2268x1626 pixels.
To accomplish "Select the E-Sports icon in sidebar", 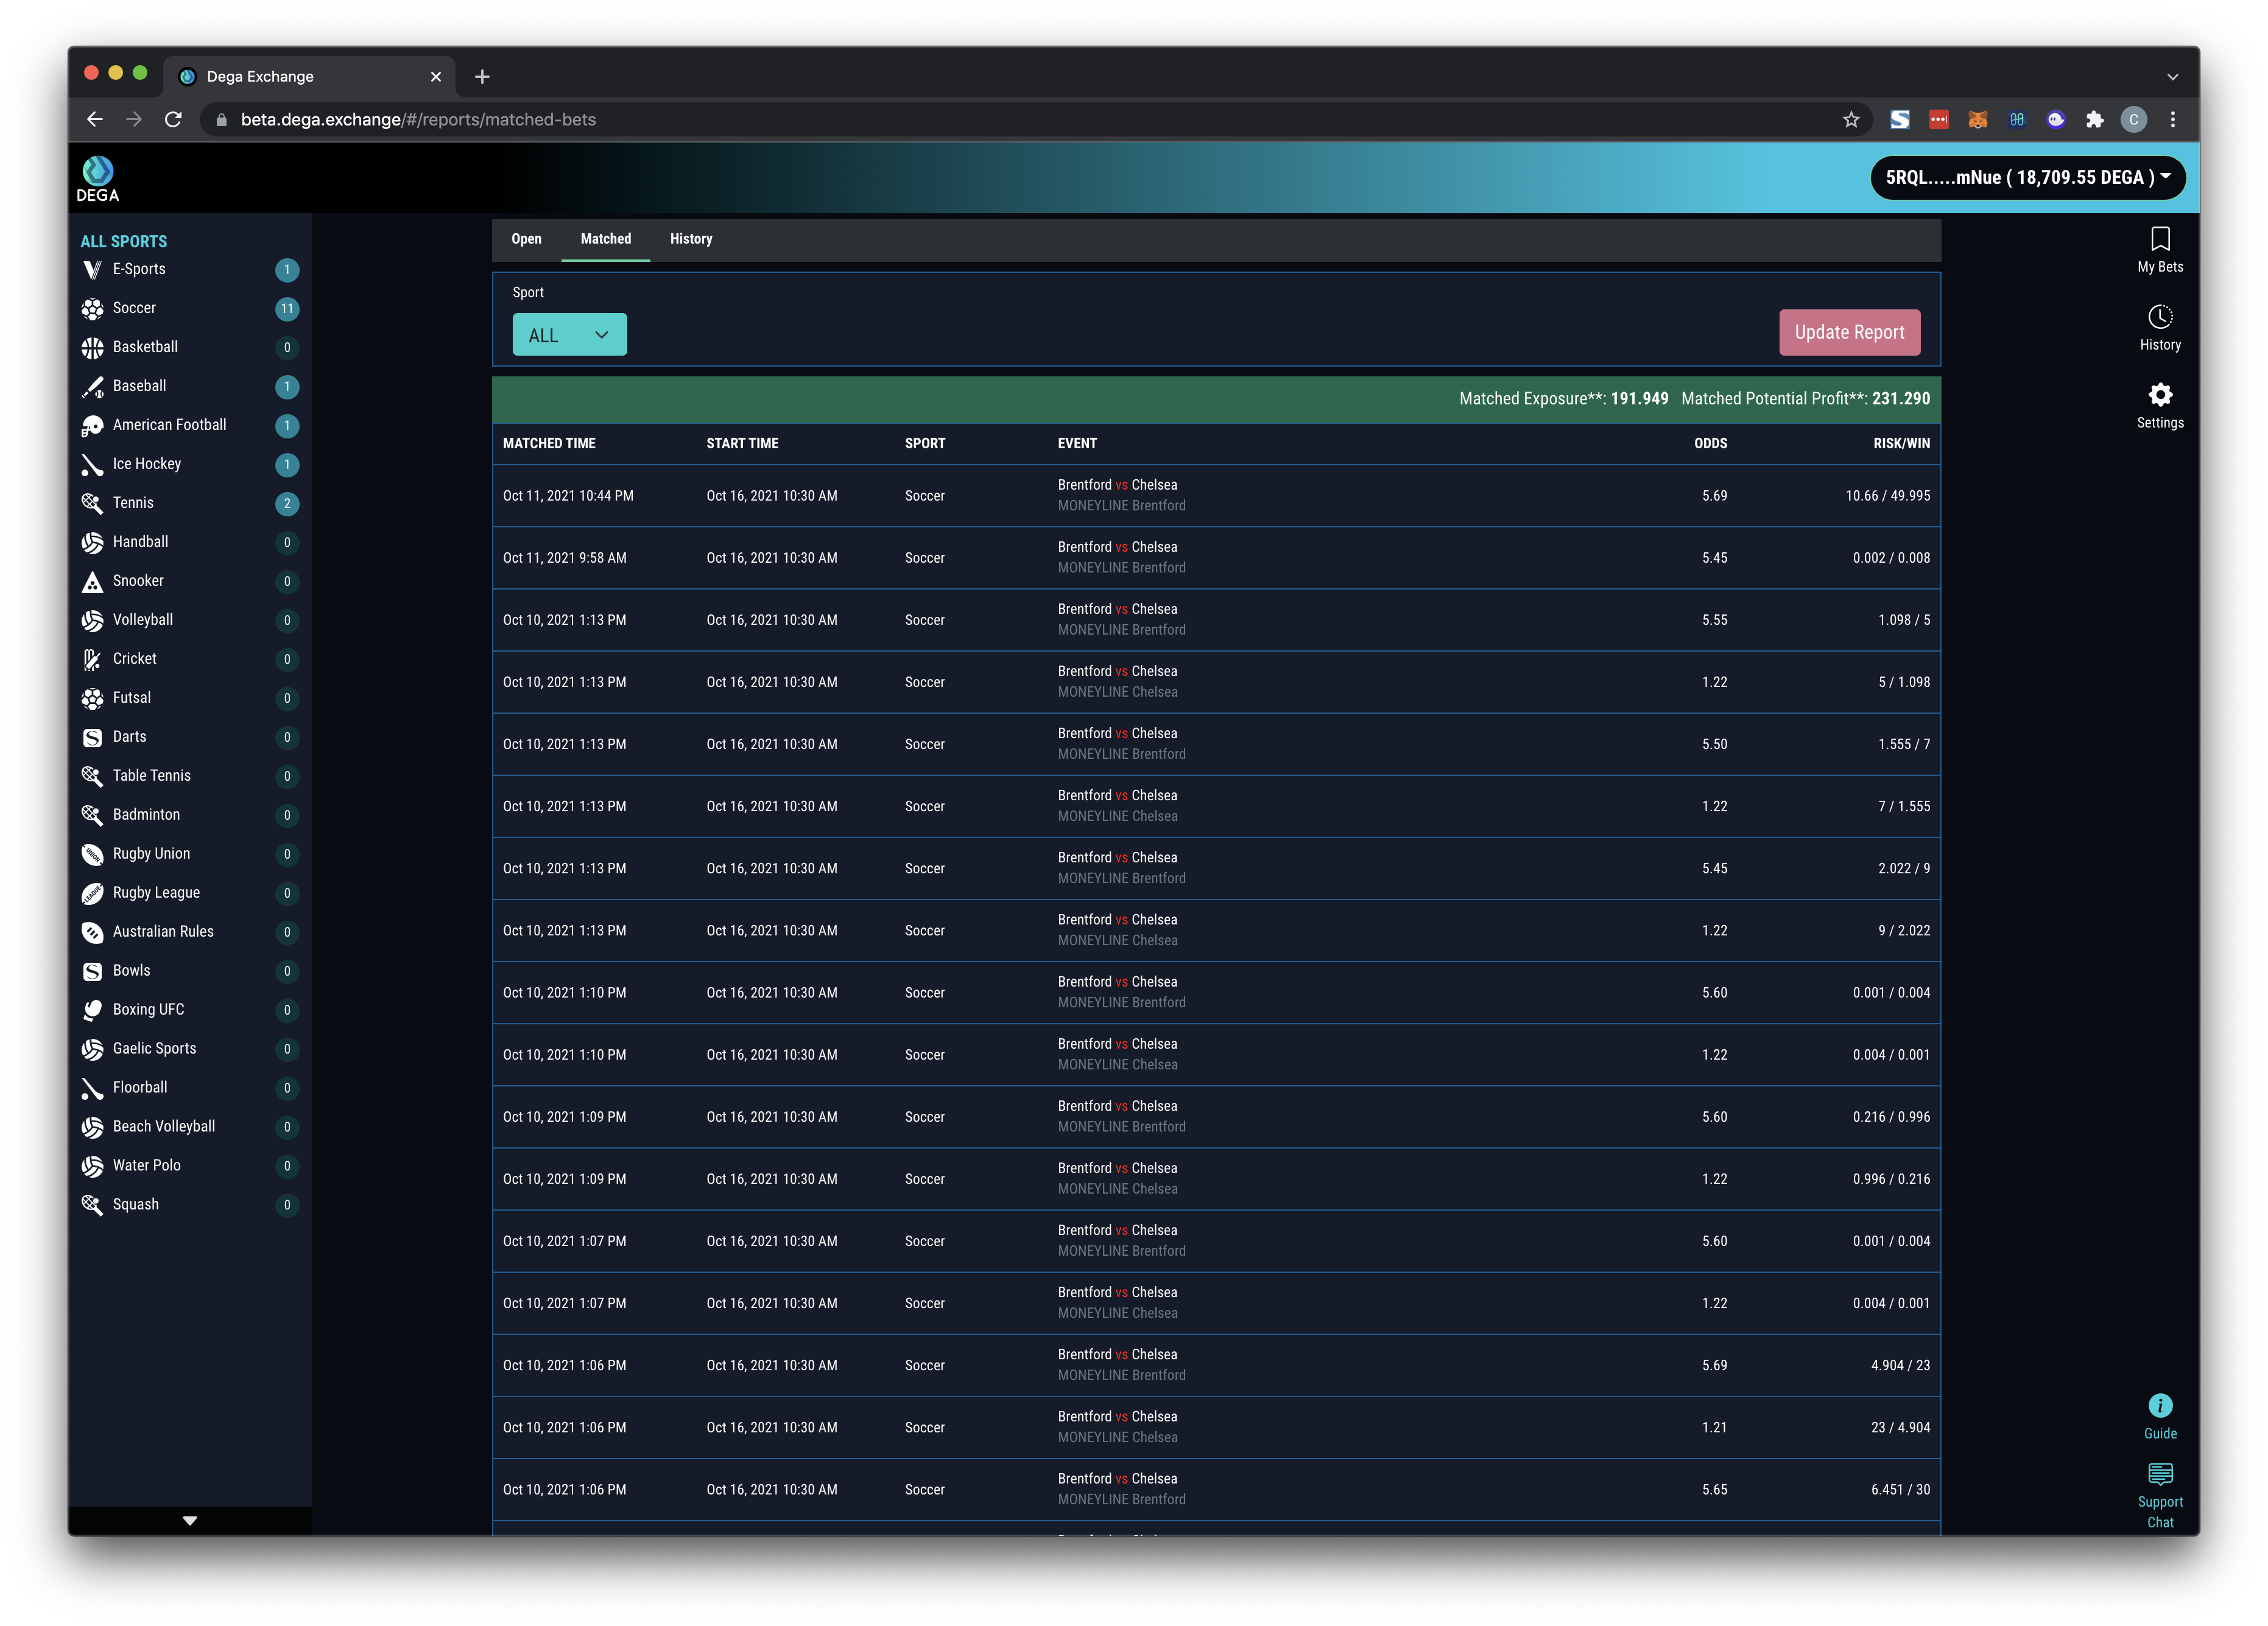I will coord(92,270).
